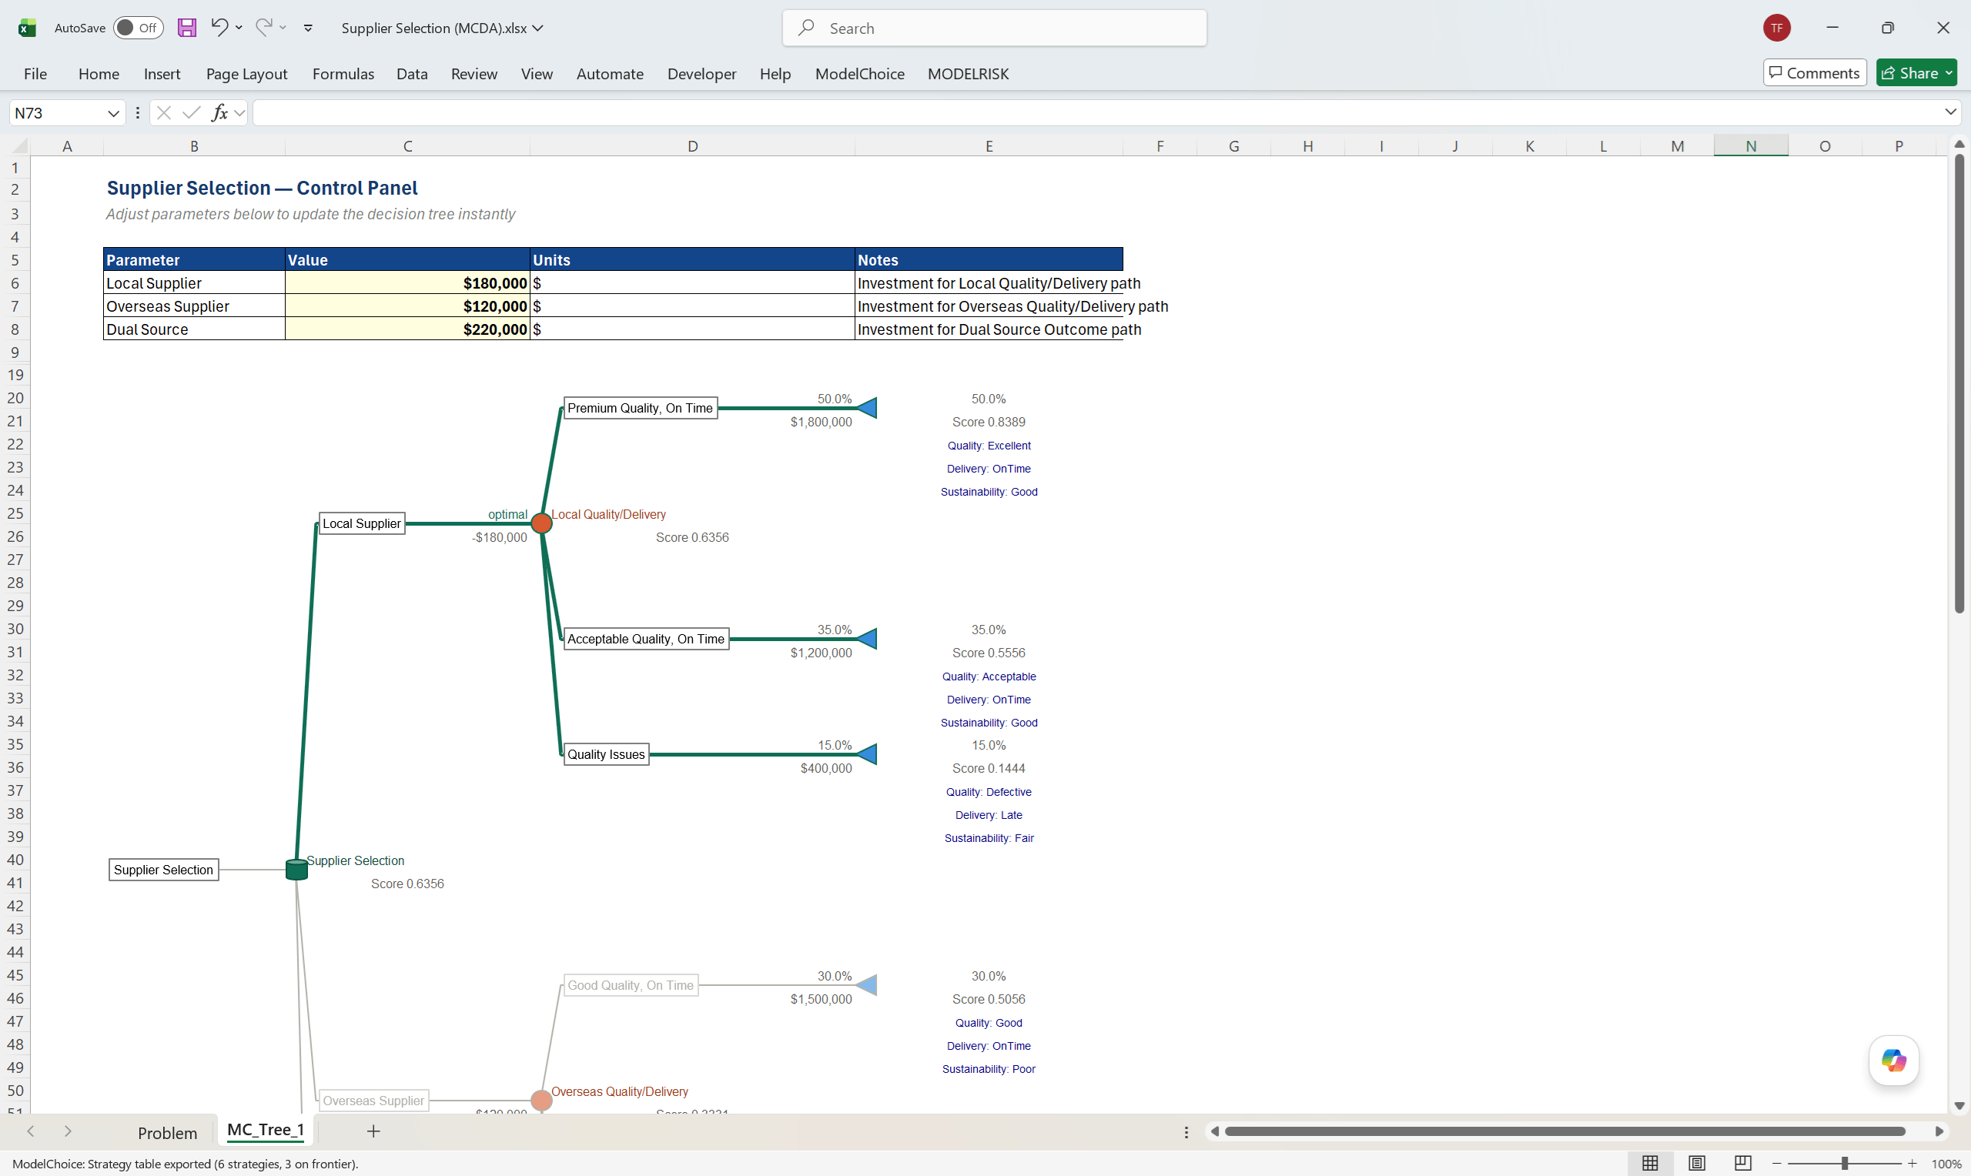Image resolution: width=1971 pixels, height=1176 pixels.
Task: Click the scroll down arrow
Action: pyautogui.click(x=1959, y=1105)
